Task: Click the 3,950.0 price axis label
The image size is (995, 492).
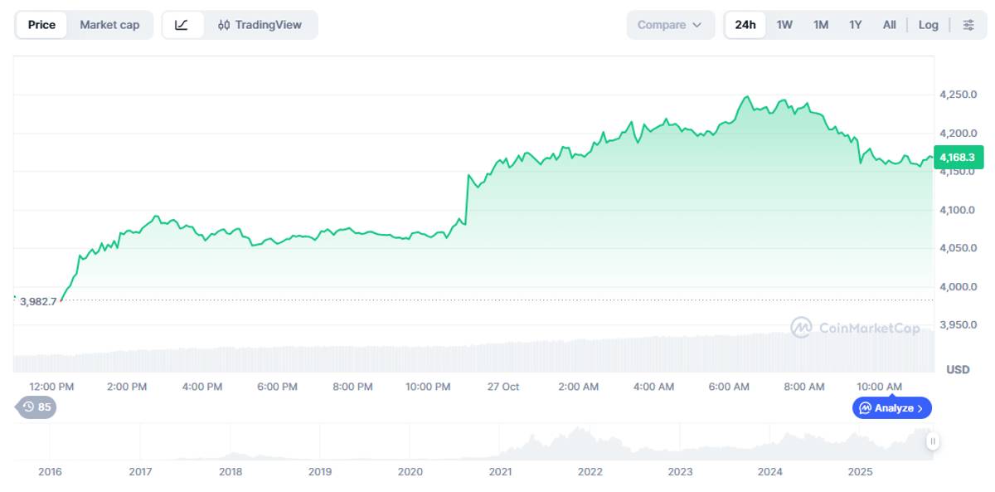Action: [958, 324]
